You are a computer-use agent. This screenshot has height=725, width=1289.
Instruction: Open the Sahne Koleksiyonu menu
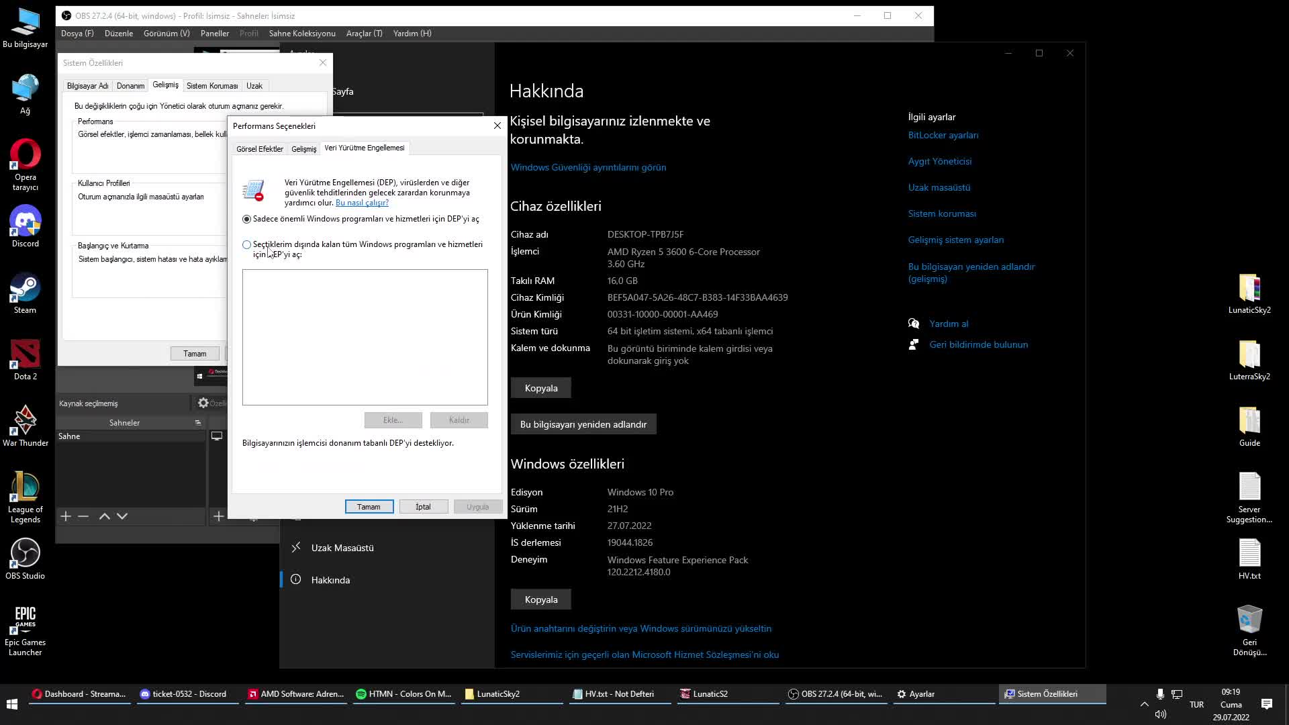(302, 34)
